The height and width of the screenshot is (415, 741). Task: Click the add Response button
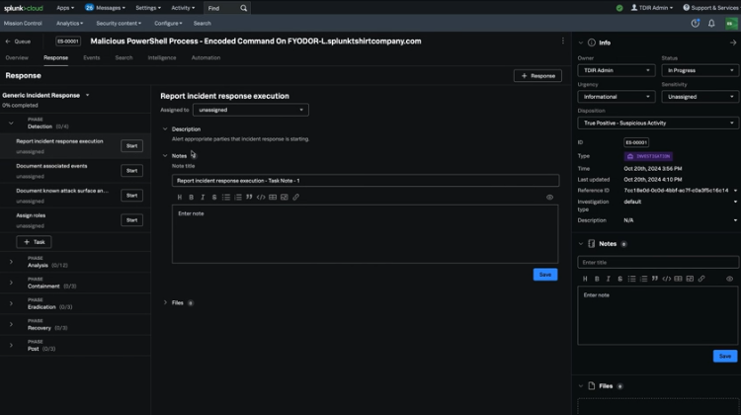pyautogui.click(x=537, y=76)
